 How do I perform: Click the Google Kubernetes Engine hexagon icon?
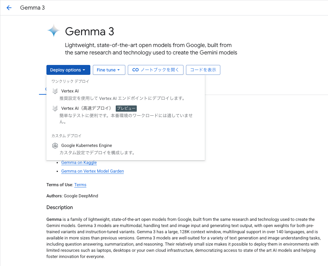55,146
